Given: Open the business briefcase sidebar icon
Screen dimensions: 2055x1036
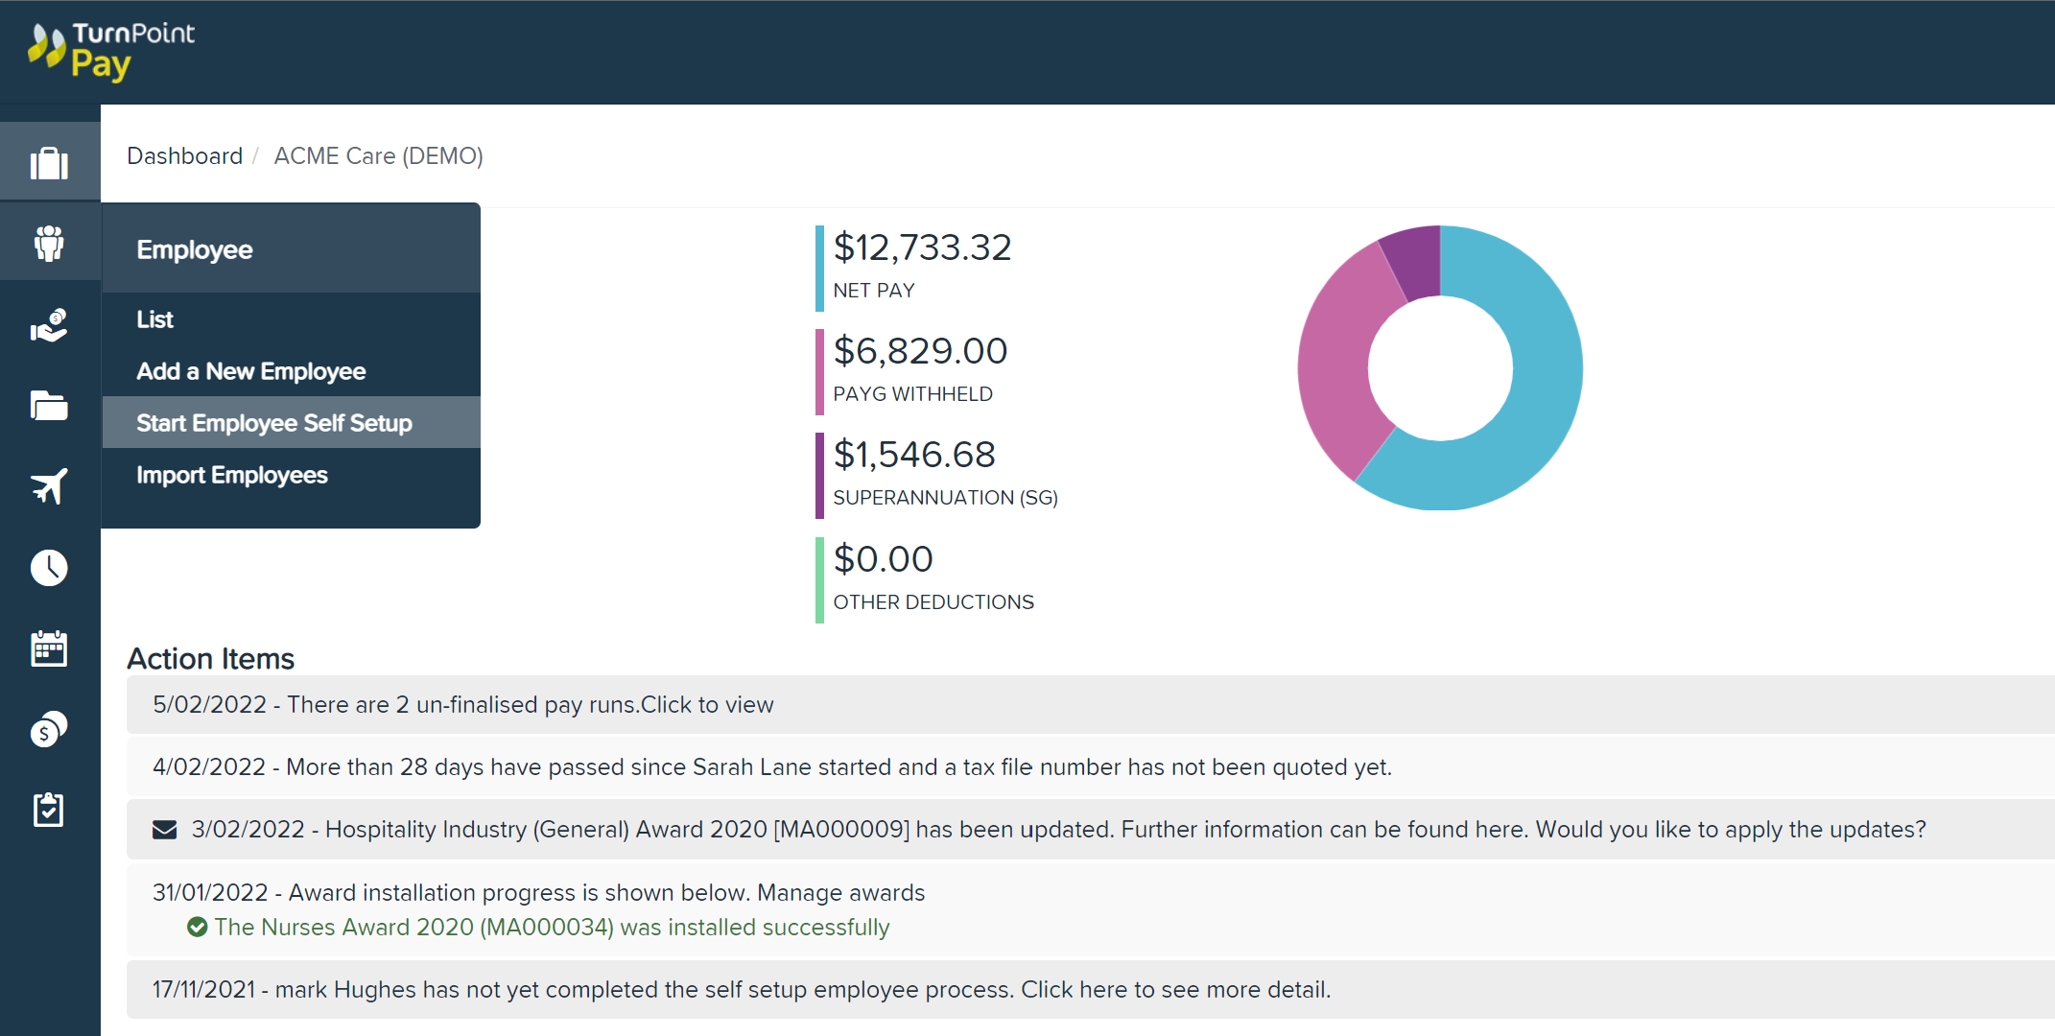Looking at the screenshot, I should pyautogui.click(x=49, y=163).
